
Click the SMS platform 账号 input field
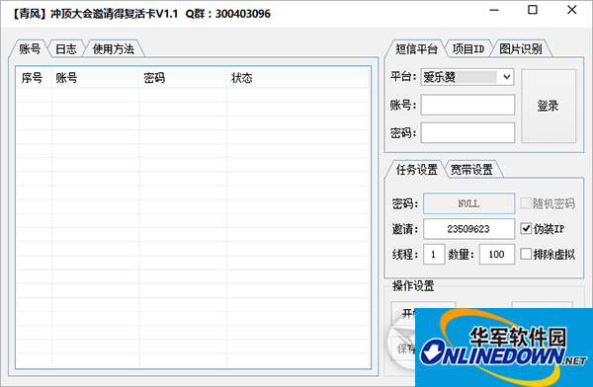[467, 105]
